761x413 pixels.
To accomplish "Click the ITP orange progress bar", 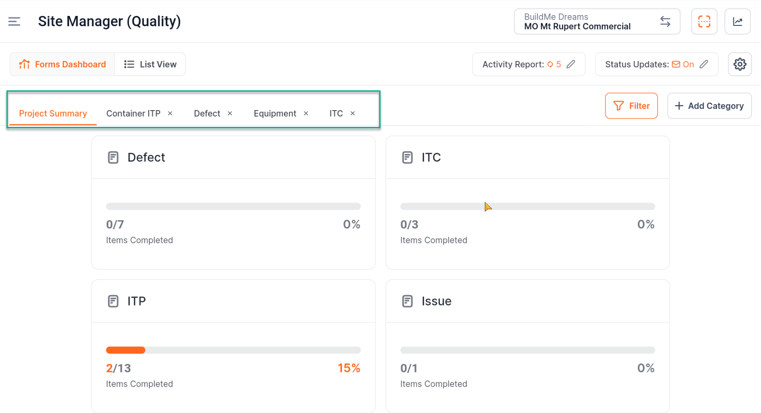I will click(x=125, y=350).
